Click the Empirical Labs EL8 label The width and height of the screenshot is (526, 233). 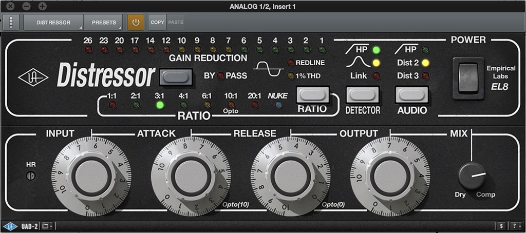(501, 77)
